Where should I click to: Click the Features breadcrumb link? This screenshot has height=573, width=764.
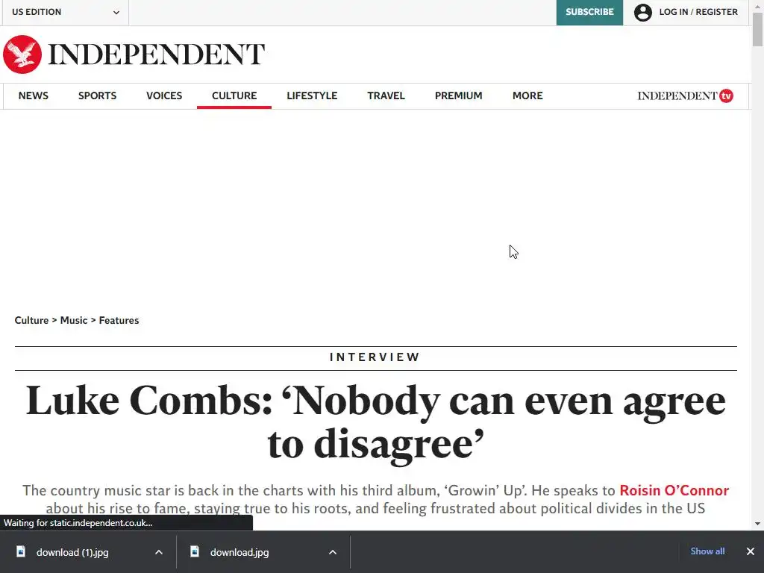119,320
